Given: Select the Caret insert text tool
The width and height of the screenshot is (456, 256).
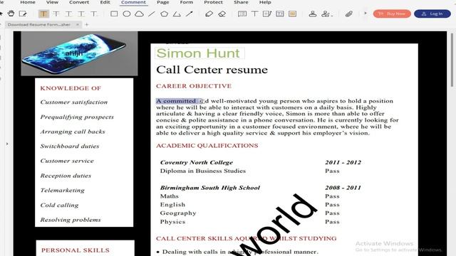Looking at the screenshot, I should click(93, 14).
